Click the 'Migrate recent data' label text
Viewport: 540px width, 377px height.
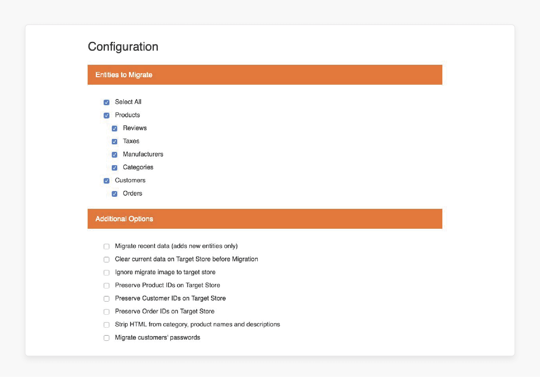(x=176, y=246)
